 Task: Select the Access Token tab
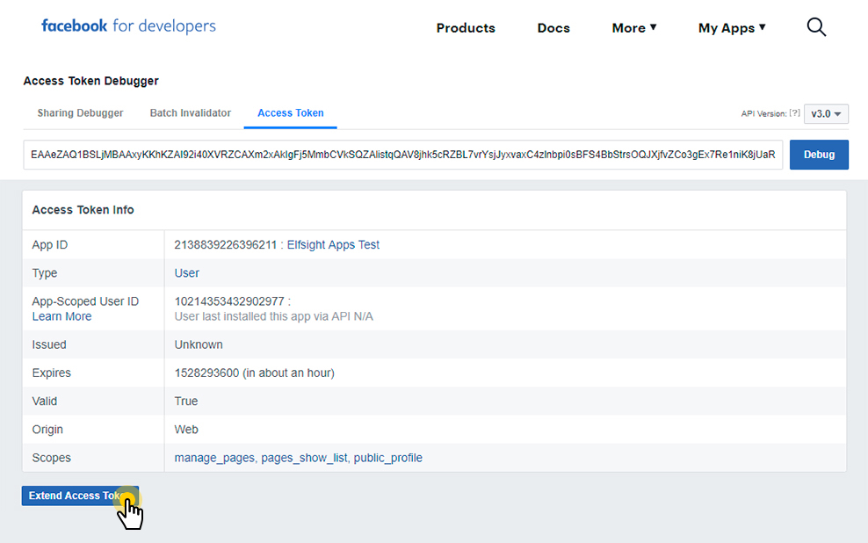pos(290,112)
